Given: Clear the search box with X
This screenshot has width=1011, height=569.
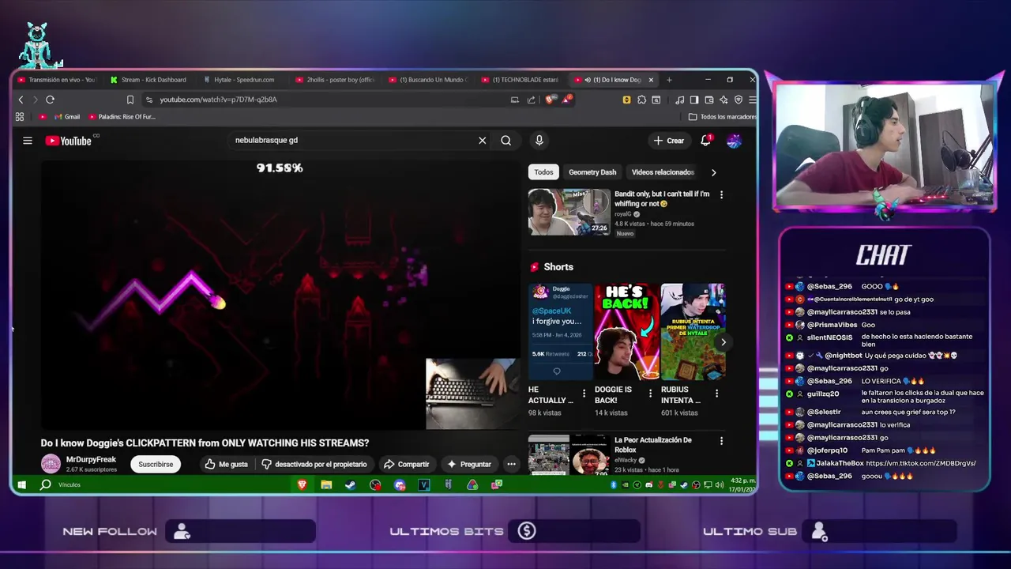Looking at the screenshot, I should pos(482,141).
